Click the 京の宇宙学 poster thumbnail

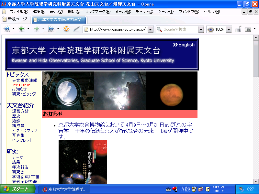pyautogui.click(x=83, y=162)
